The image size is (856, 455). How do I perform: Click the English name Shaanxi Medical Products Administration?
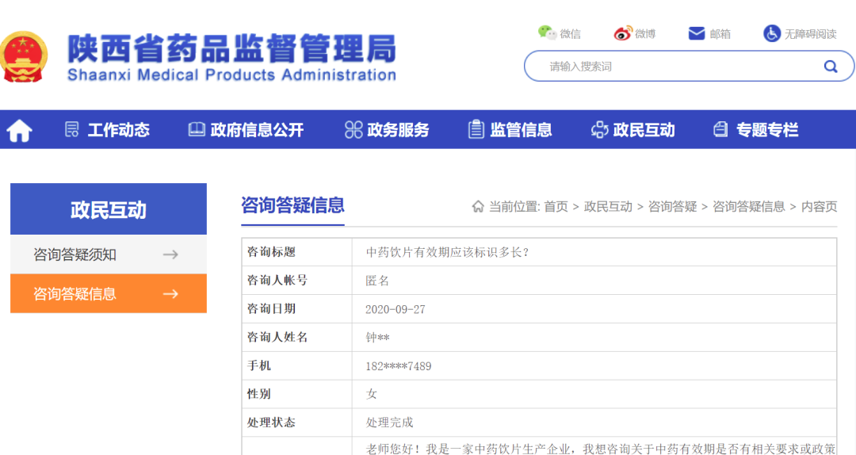231,75
